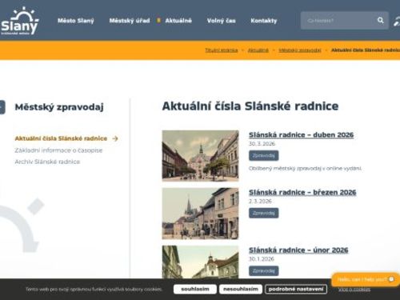The image size is (400, 300).
Task: Open the březen 2026 postcard thumbnail
Action: click(x=200, y=214)
